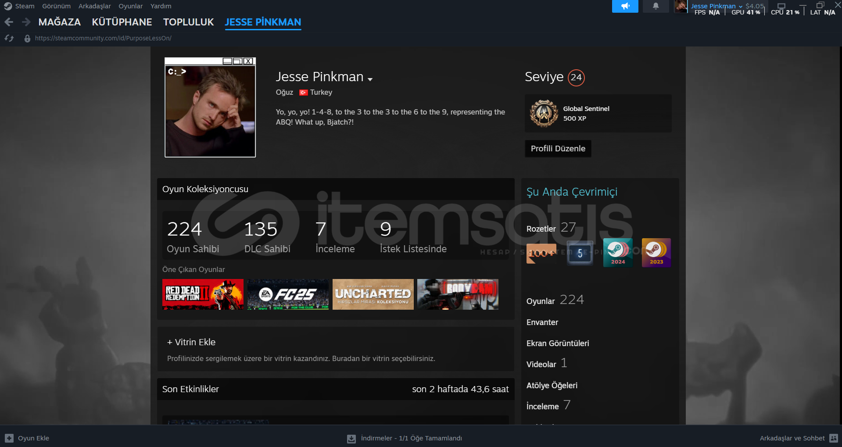Open the Oyunlar menu

[130, 6]
